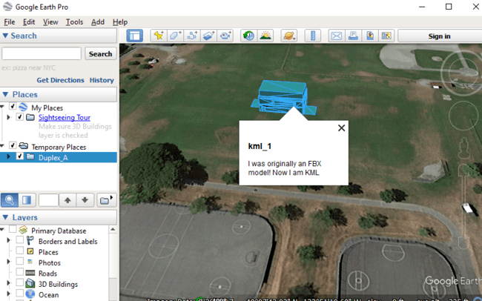Add an image overlay from the toolbar

click(208, 36)
